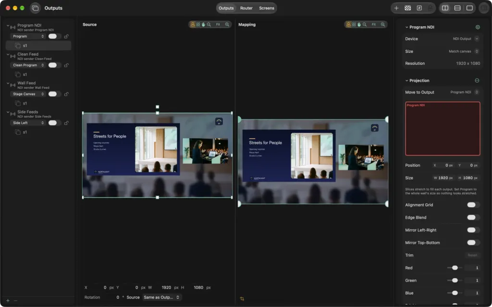Open the Move to Output dropdown

[x=465, y=92]
